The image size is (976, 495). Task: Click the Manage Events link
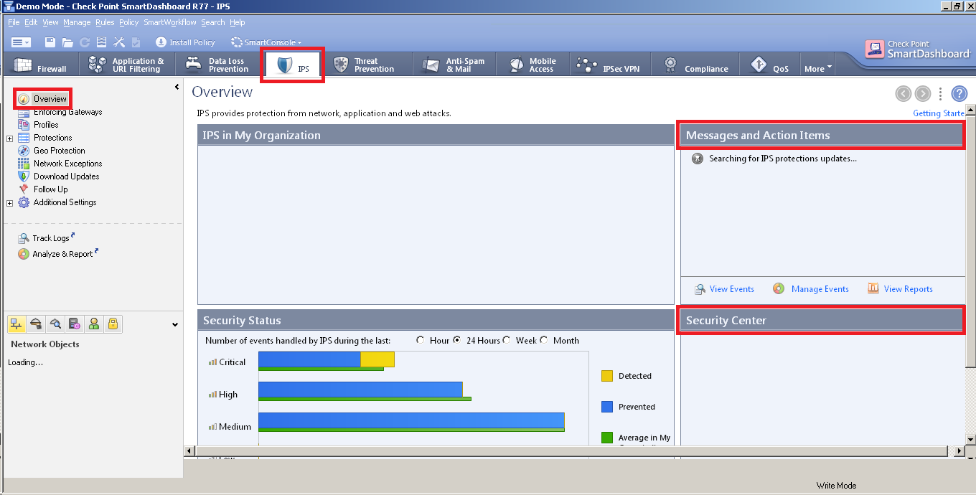click(x=820, y=288)
